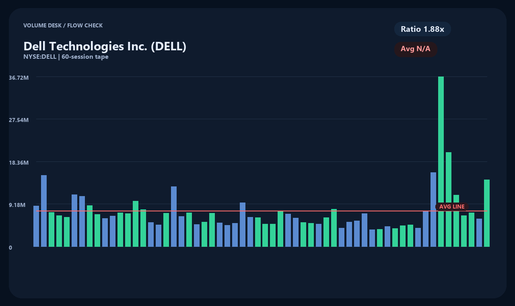Click the Avg N/A badge

(x=416, y=49)
